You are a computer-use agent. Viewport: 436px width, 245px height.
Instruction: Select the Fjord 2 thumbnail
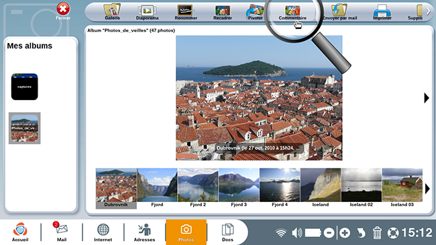pos(198,188)
